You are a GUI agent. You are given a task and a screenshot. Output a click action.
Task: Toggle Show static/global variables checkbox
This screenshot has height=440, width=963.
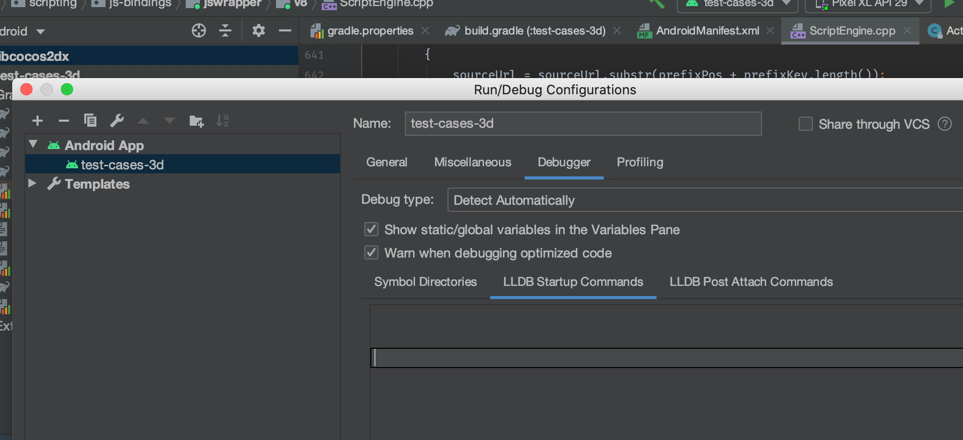click(371, 229)
